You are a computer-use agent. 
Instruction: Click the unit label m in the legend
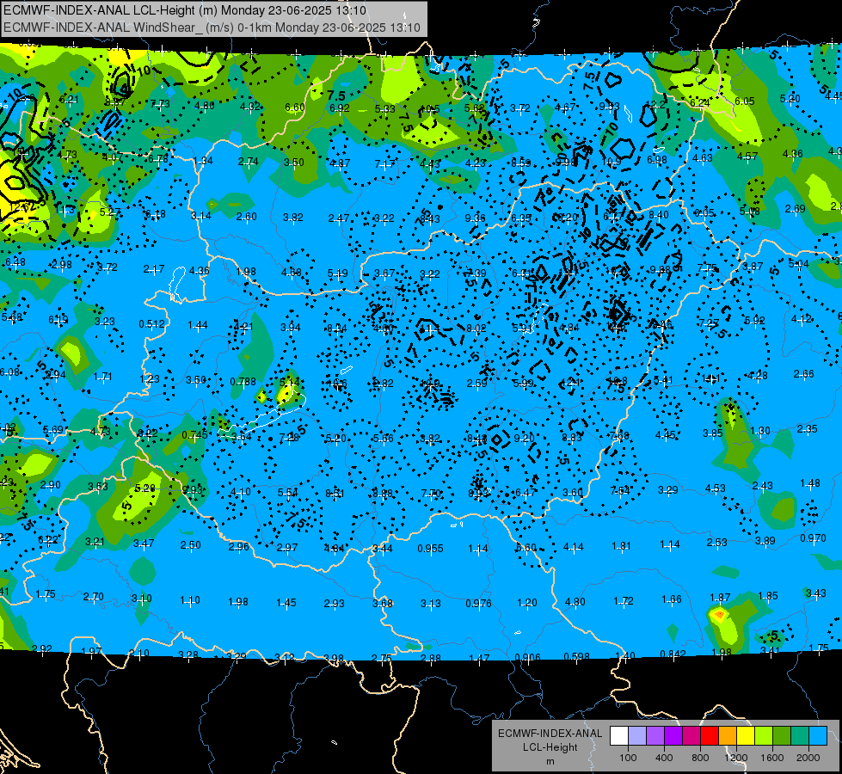pos(550,762)
